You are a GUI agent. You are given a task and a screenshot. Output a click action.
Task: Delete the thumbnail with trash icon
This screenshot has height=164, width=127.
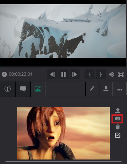pos(118,127)
